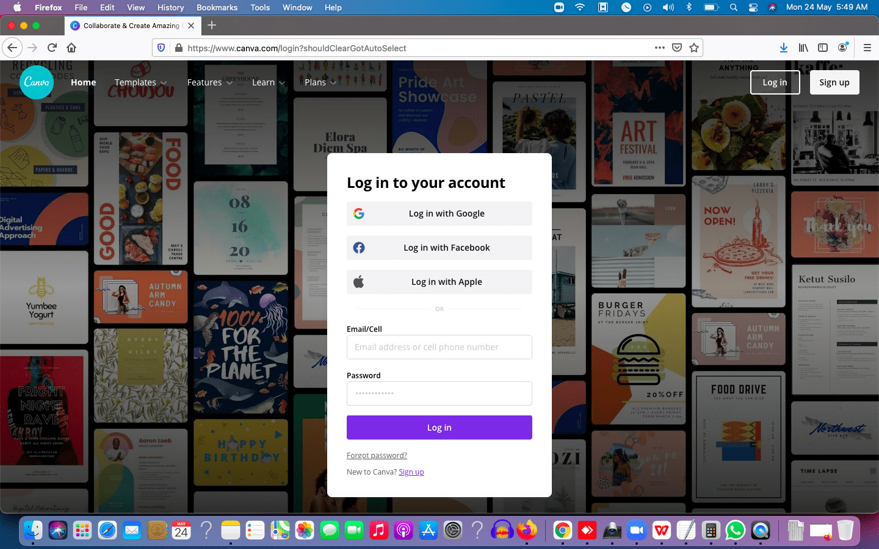Click the Facebook icon on the login option

pyautogui.click(x=359, y=248)
